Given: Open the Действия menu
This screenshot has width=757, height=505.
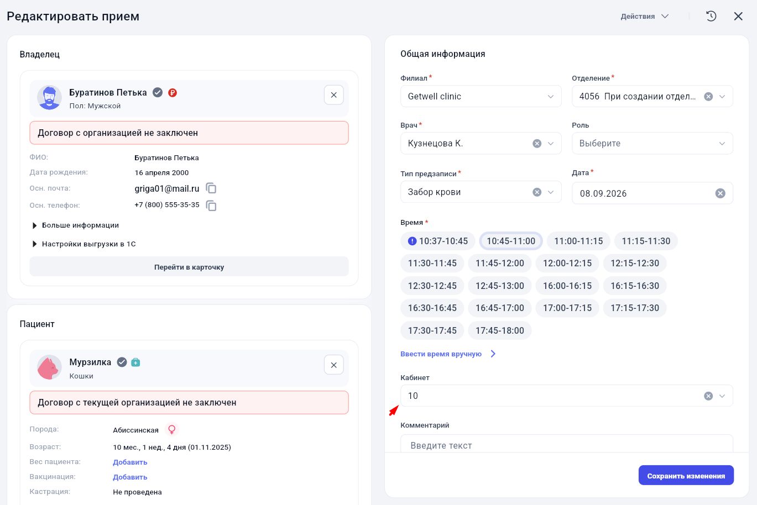Looking at the screenshot, I should pyautogui.click(x=645, y=17).
